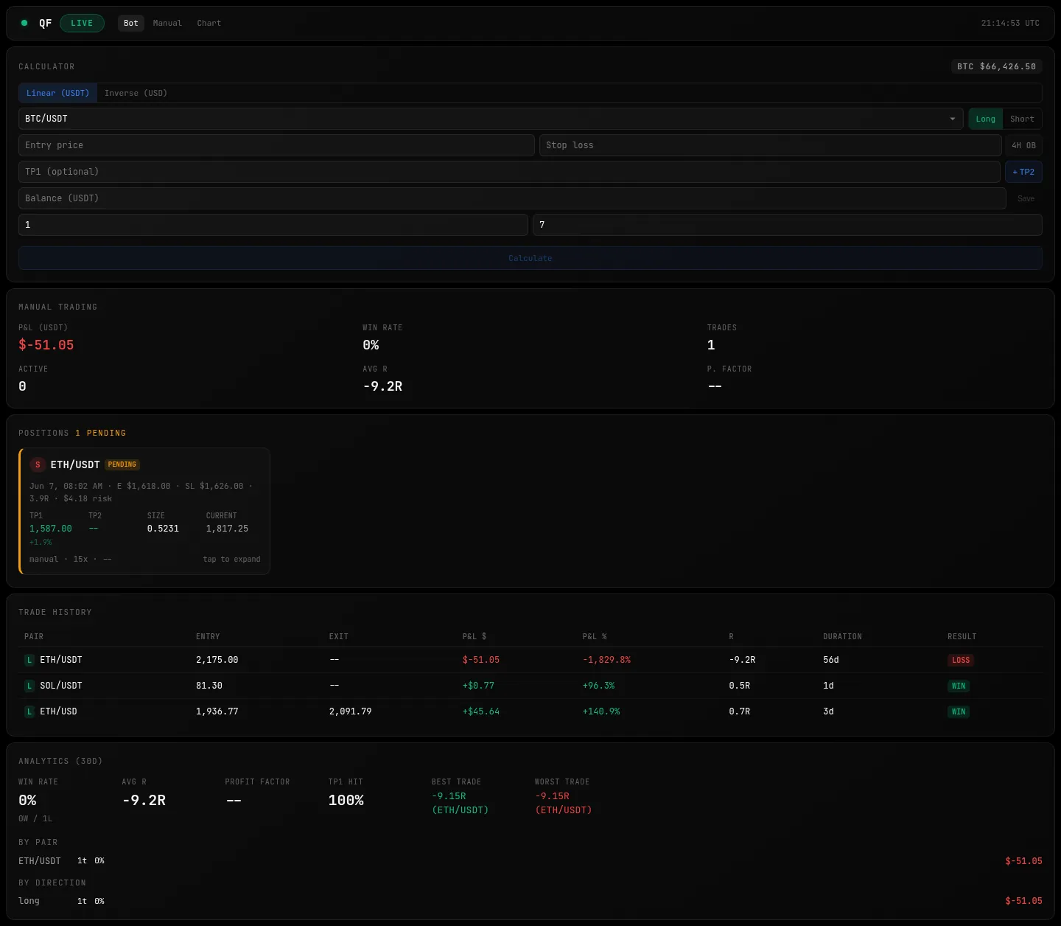Select Linear (USDT) contract type
1061x926 pixels.
click(x=57, y=93)
